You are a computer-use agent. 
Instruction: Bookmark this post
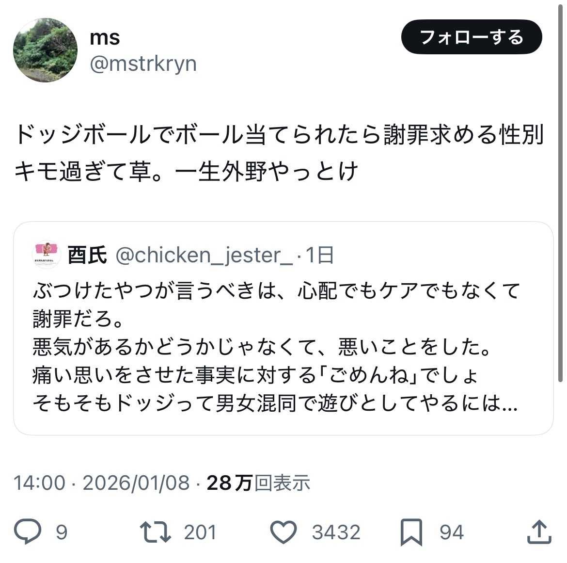[x=411, y=532]
